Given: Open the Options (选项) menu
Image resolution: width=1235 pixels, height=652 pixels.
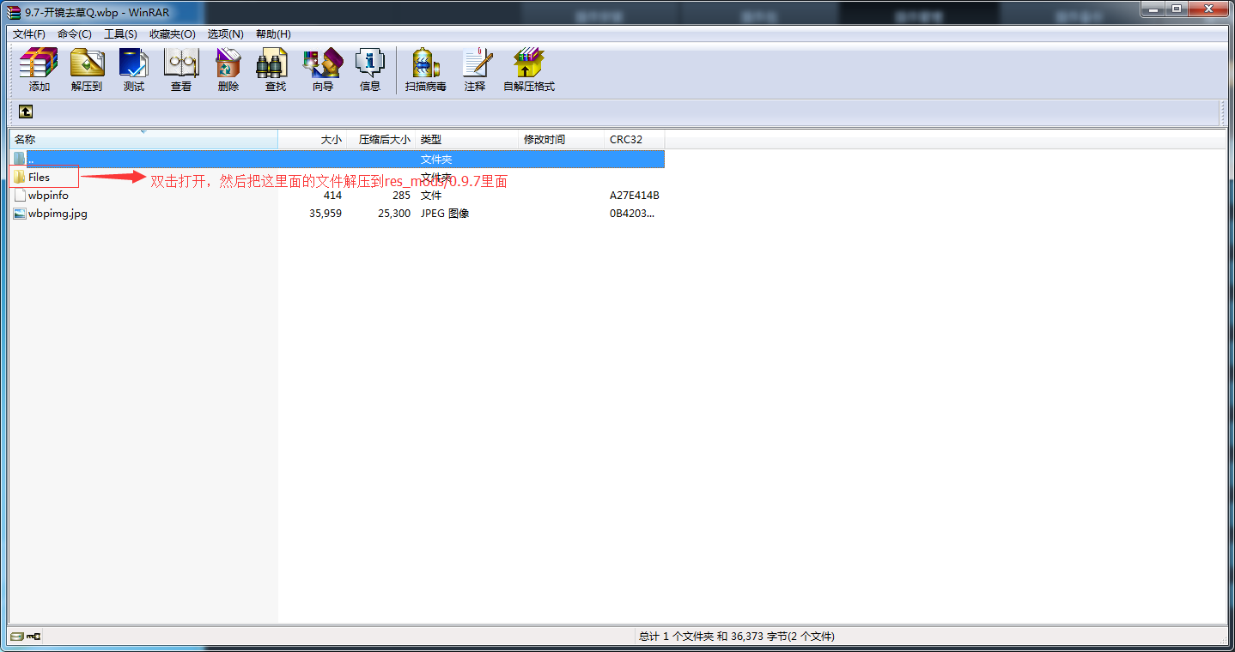Looking at the screenshot, I should coord(226,34).
